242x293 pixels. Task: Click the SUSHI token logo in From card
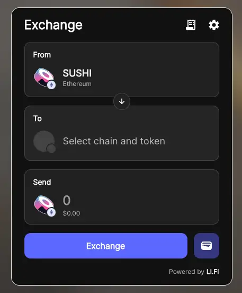tap(44, 77)
